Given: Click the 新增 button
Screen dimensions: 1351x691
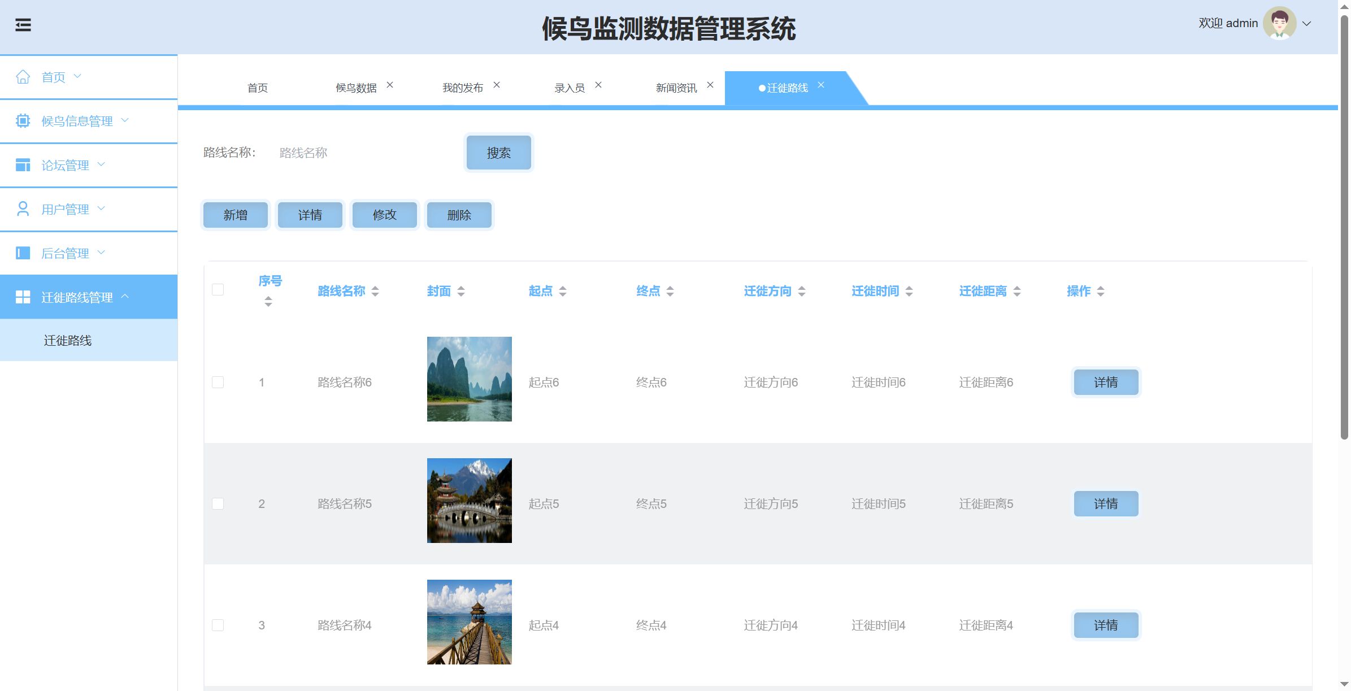Looking at the screenshot, I should [236, 215].
